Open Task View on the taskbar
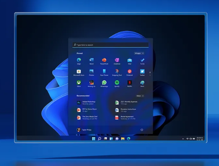The image size is (219, 166). pyautogui.click(x=106, y=139)
